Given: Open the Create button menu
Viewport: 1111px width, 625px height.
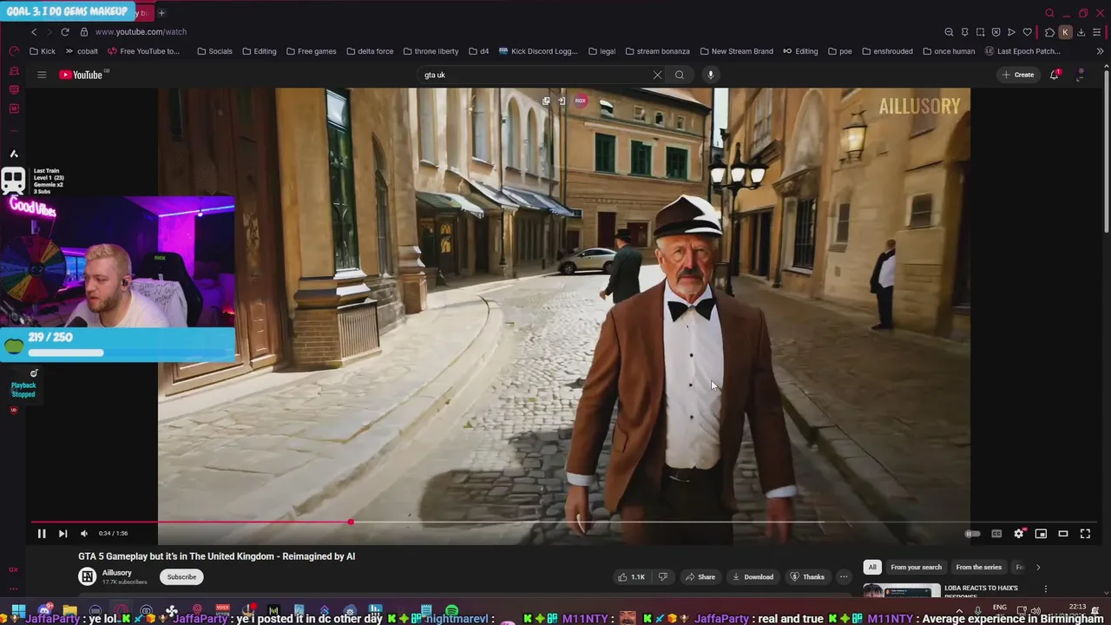Looking at the screenshot, I should click(x=1018, y=75).
